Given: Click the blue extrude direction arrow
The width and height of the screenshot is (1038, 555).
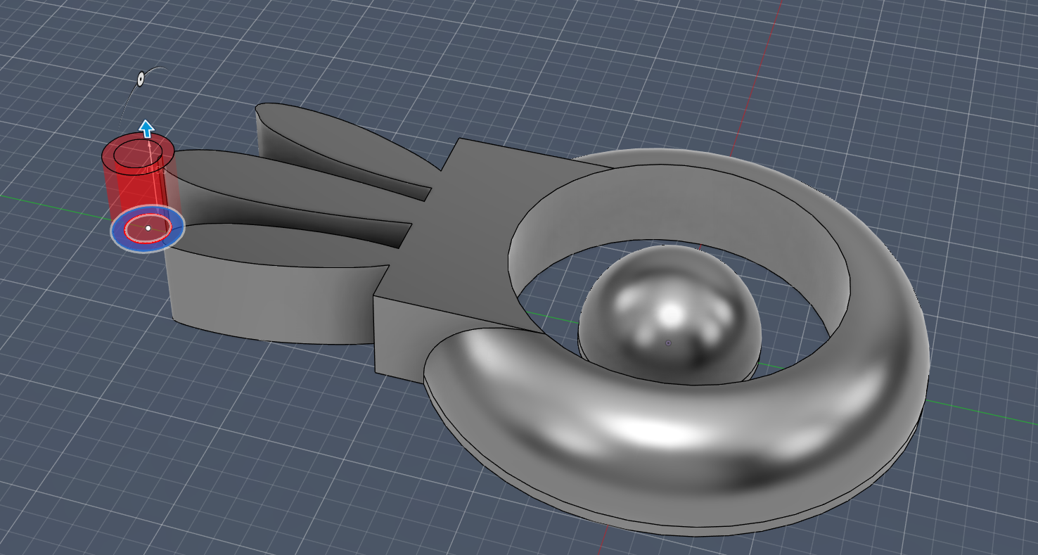Looking at the screenshot, I should pos(146,128).
